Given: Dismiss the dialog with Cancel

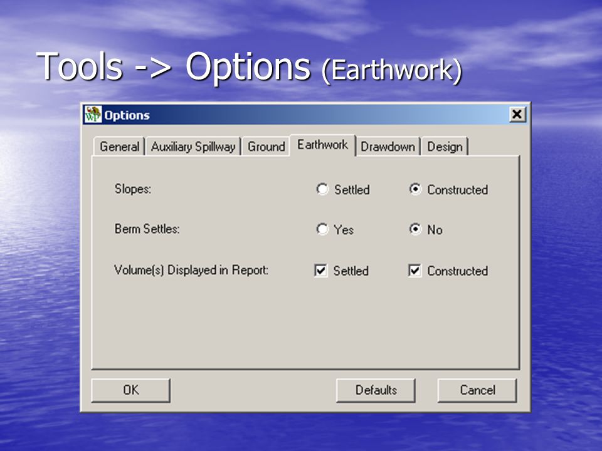Looking at the screenshot, I should click(477, 390).
